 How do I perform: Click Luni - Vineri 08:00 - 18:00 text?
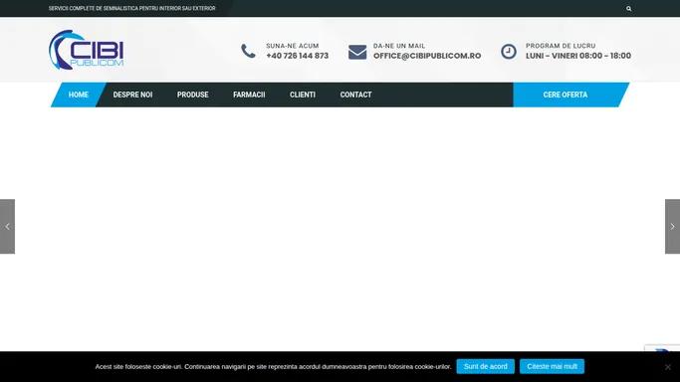click(578, 56)
